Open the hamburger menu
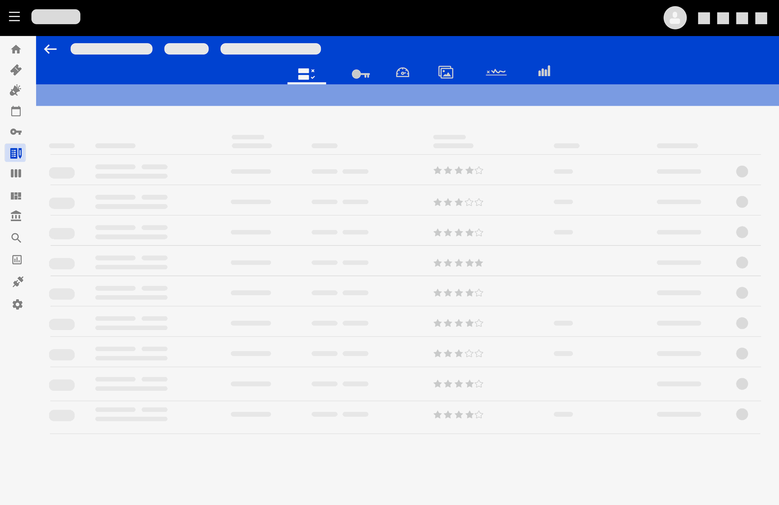Screen dimensions: 779x505 click(15, 17)
